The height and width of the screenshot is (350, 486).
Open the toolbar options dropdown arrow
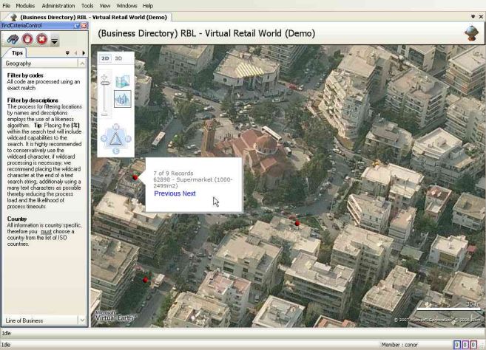click(54, 41)
